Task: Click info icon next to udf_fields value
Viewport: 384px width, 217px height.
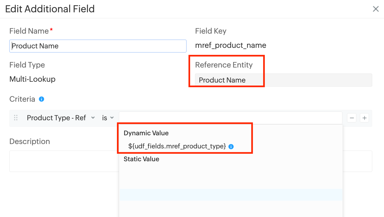Action: tap(231, 146)
